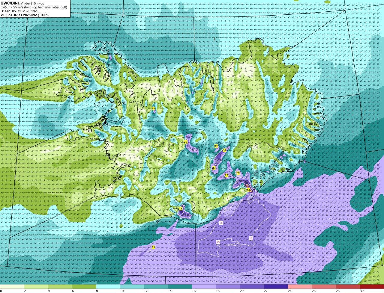Image resolution: width=384 pixels, height=293 pixels.
Task: Click the yellow 42 max gust label
Action: coord(248,190)
